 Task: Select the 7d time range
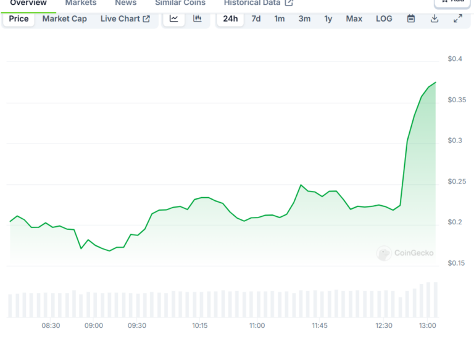pyautogui.click(x=256, y=18)
